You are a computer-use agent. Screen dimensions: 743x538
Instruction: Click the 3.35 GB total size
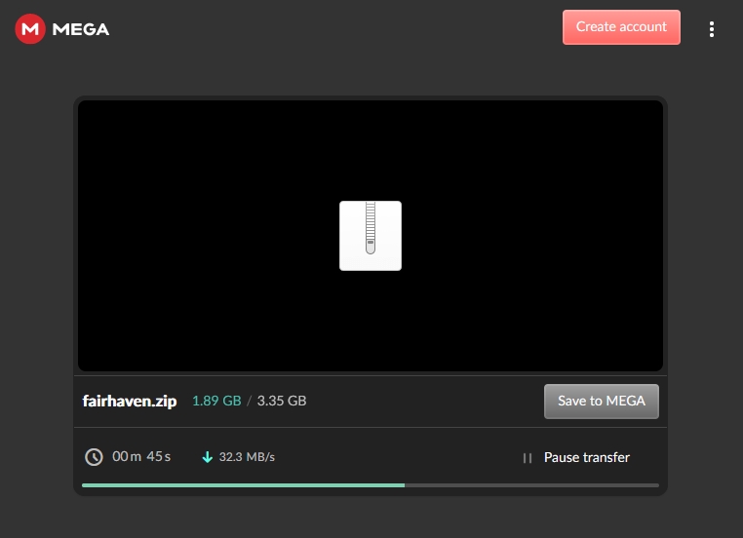point(282,401)
